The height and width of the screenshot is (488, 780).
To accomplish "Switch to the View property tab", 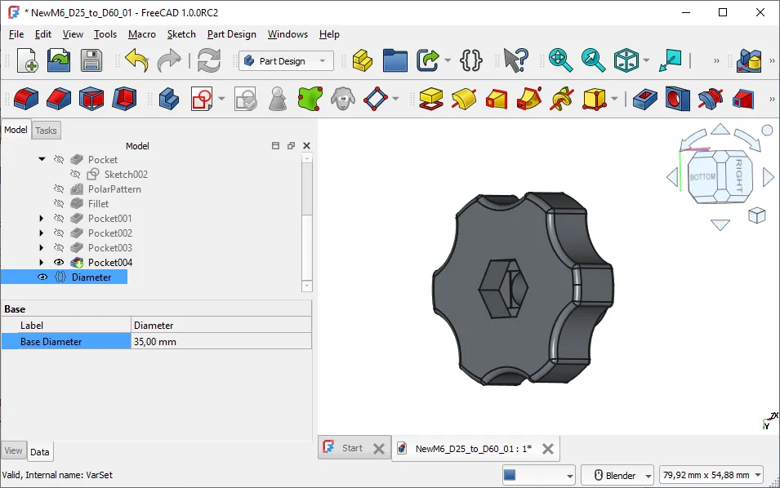I will coord(13,450).
